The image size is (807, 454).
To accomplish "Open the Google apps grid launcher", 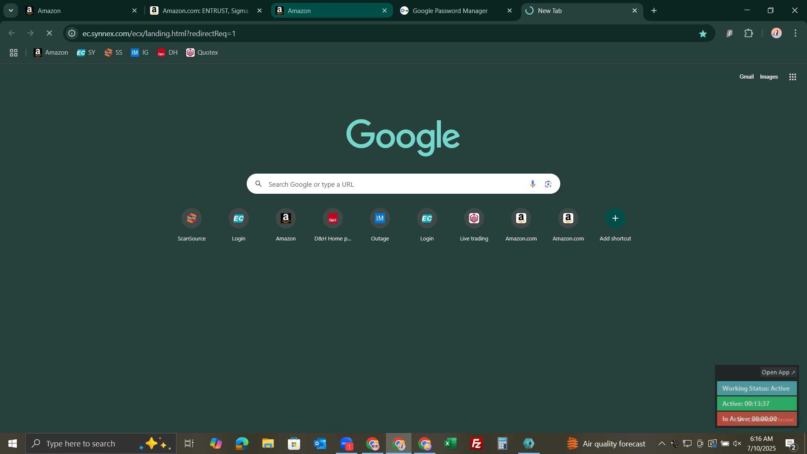I will 793,77.
